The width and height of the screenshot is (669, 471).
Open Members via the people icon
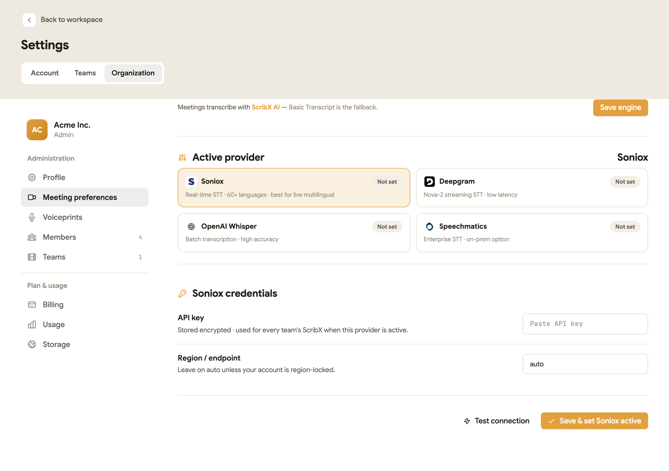tap(32, 237)
